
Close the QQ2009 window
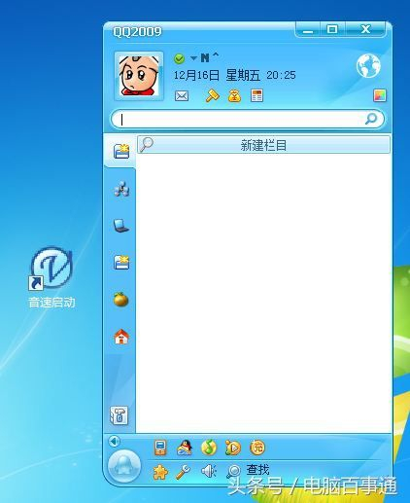[x=365, y=29]
